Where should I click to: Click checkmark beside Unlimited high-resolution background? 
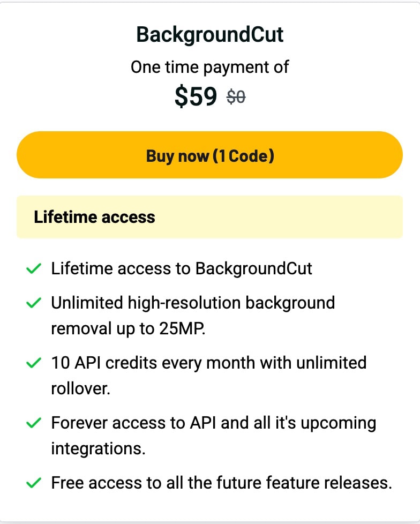(34, 303)
